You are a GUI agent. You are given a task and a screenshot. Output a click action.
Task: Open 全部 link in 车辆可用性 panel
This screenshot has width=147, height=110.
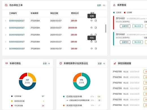pos(45,63)
